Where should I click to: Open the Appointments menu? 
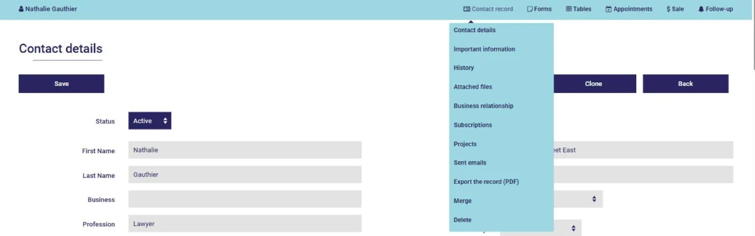coord(629,9)
